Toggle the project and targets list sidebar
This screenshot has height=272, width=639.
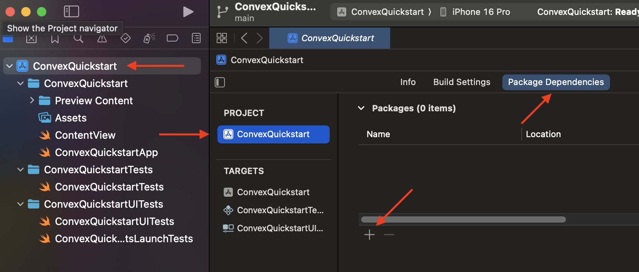click(x=220, y=82)
